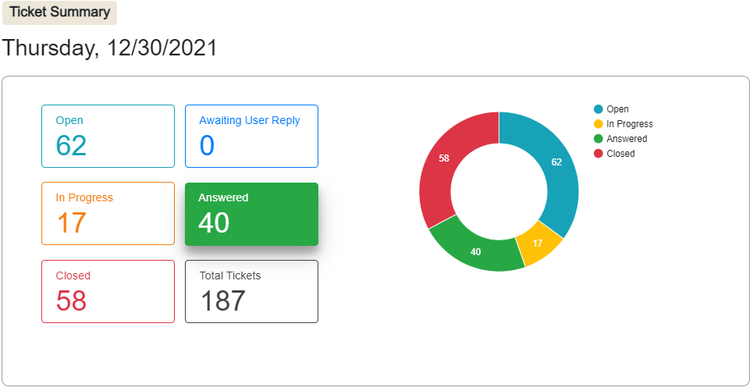Click the yellow donut segment labeled 17

coord(537,243)
